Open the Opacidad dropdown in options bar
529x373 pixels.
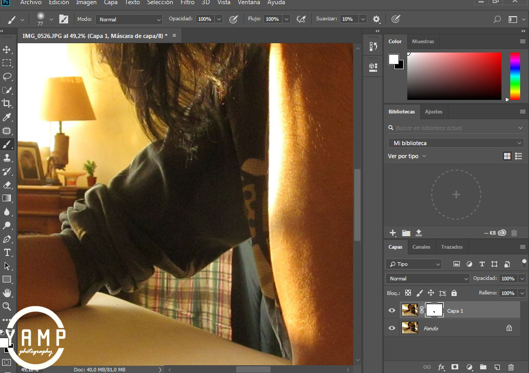pos(219,19)
